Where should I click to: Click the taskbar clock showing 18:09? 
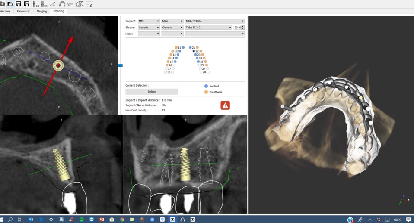tap(398, 220)
